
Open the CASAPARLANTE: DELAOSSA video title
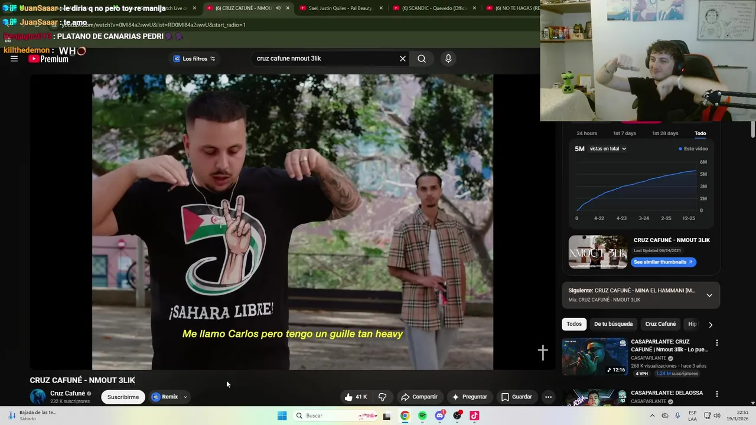tap(667, 393)
